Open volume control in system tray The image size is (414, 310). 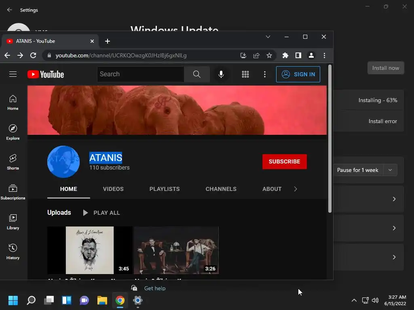(375, 300)
